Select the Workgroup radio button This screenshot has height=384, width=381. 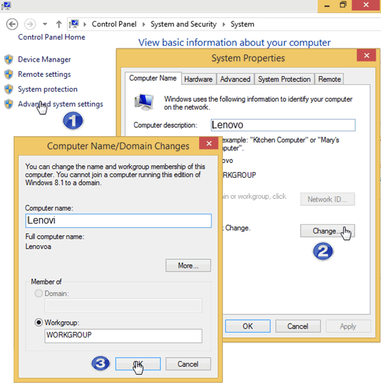[39, 322]
